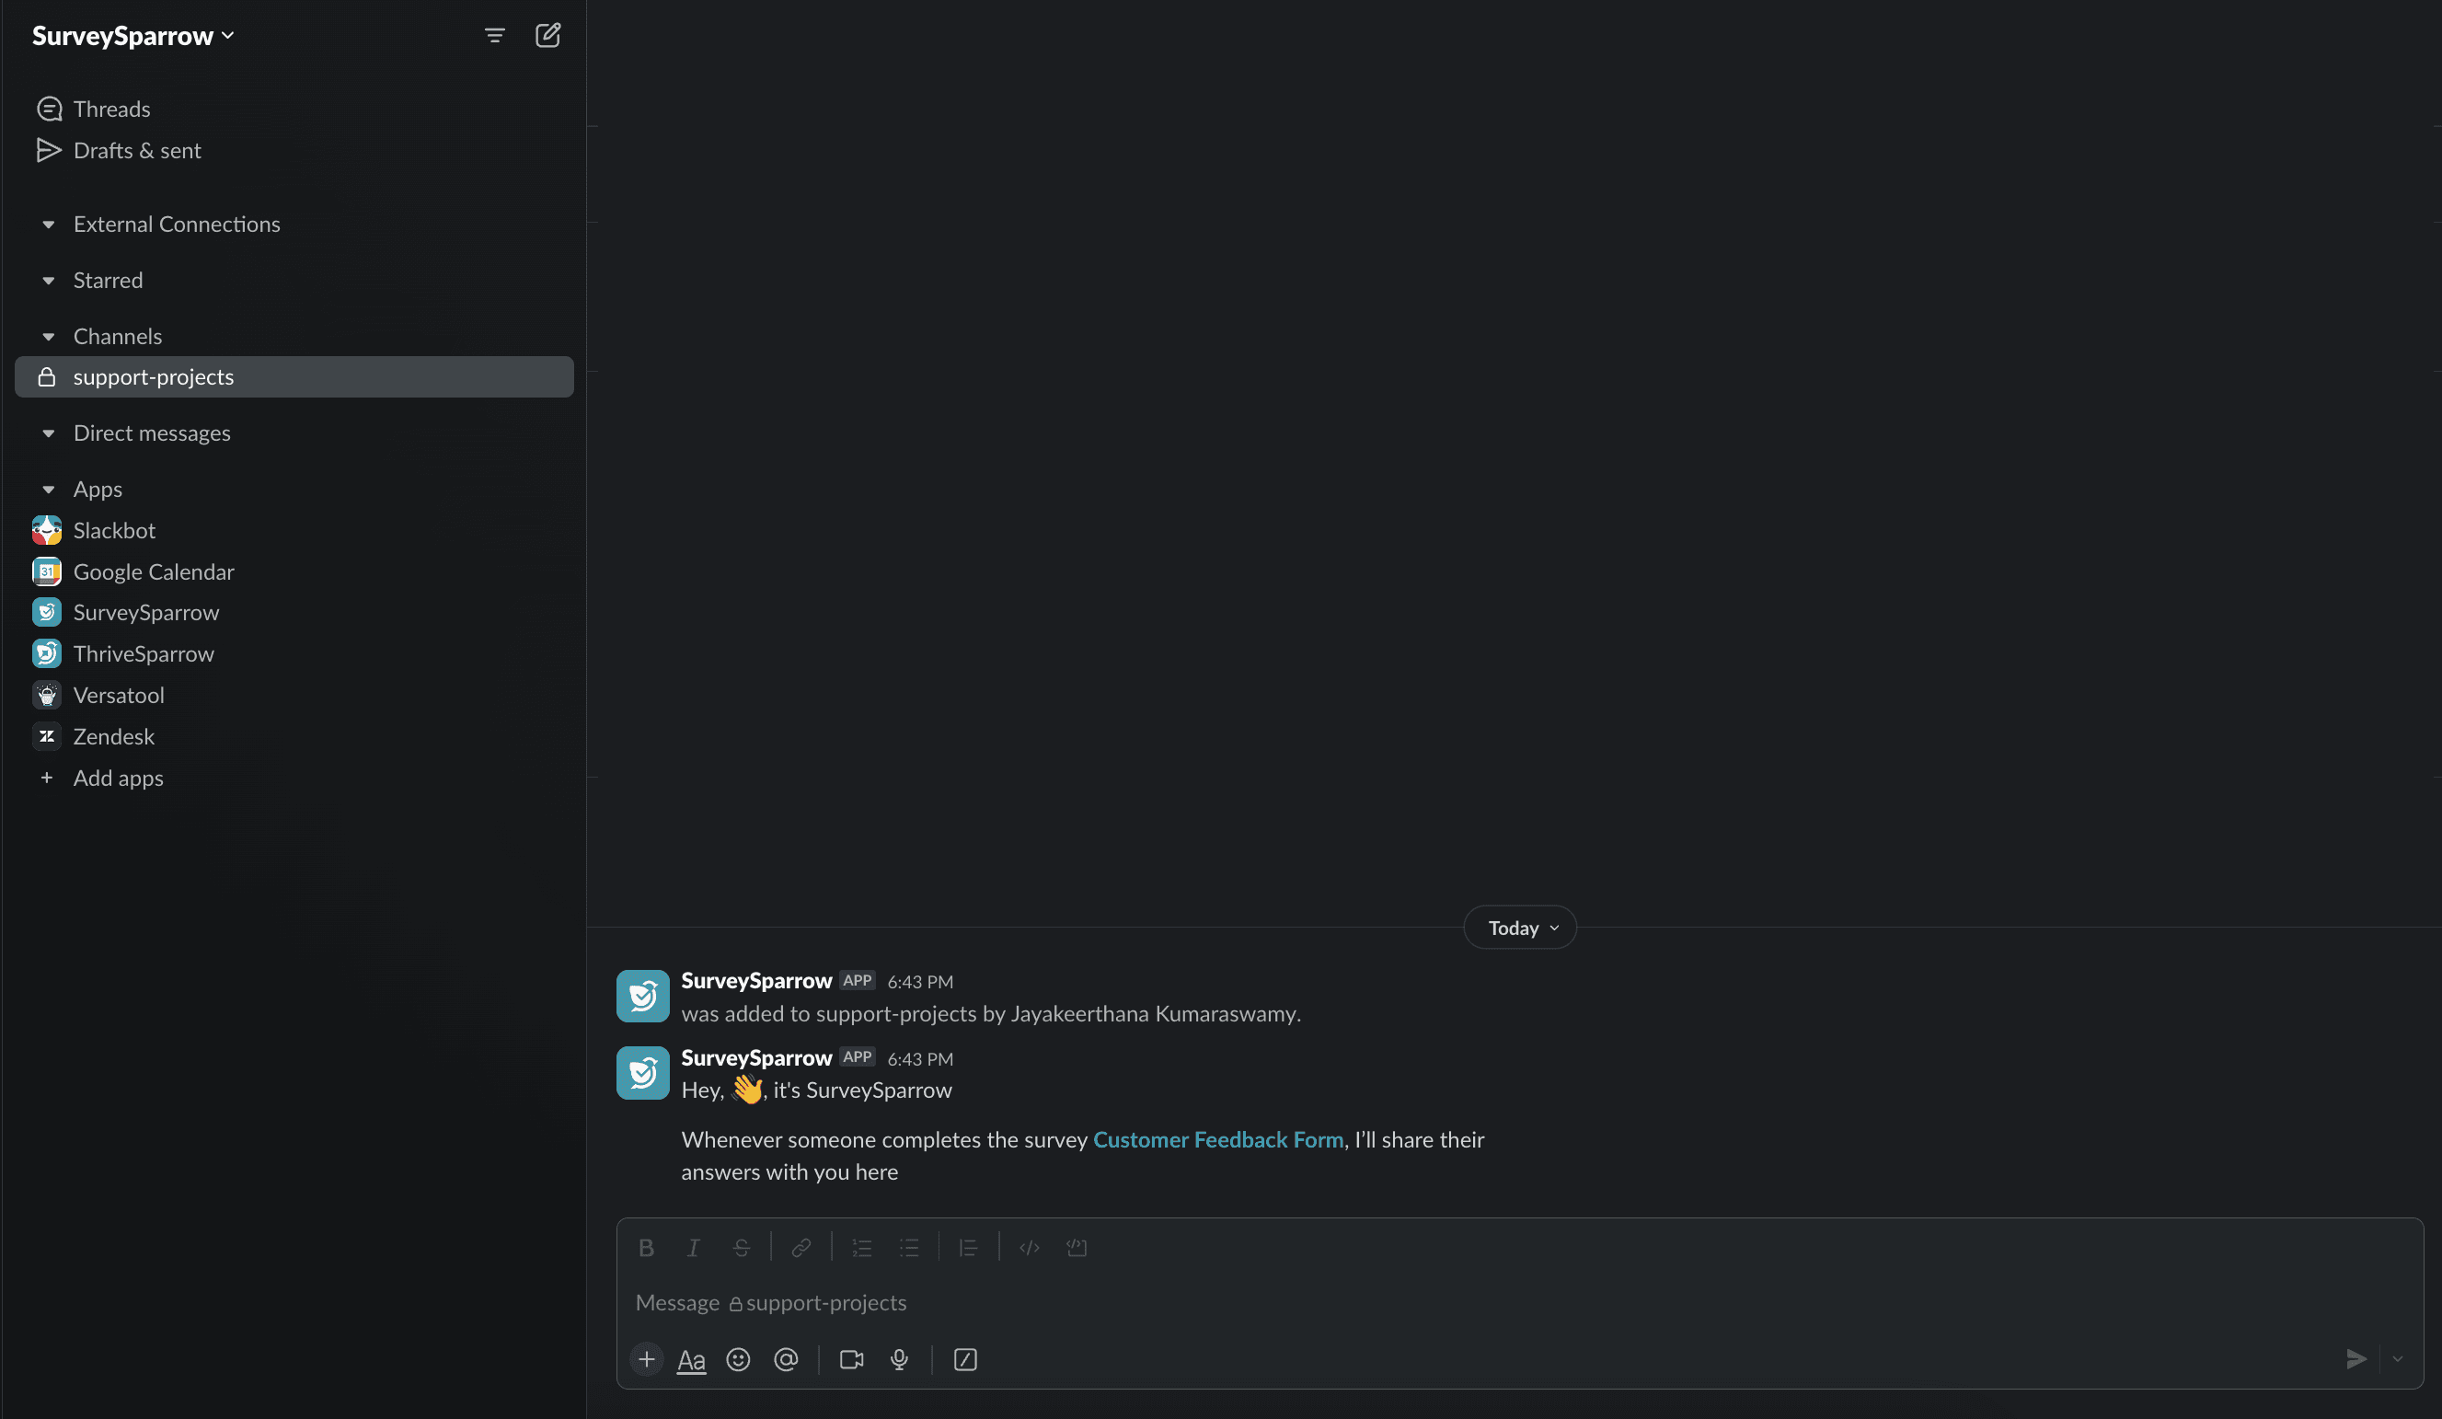
Task: Toggle bold formatting in the composer
Action: tap(645, 1248)
